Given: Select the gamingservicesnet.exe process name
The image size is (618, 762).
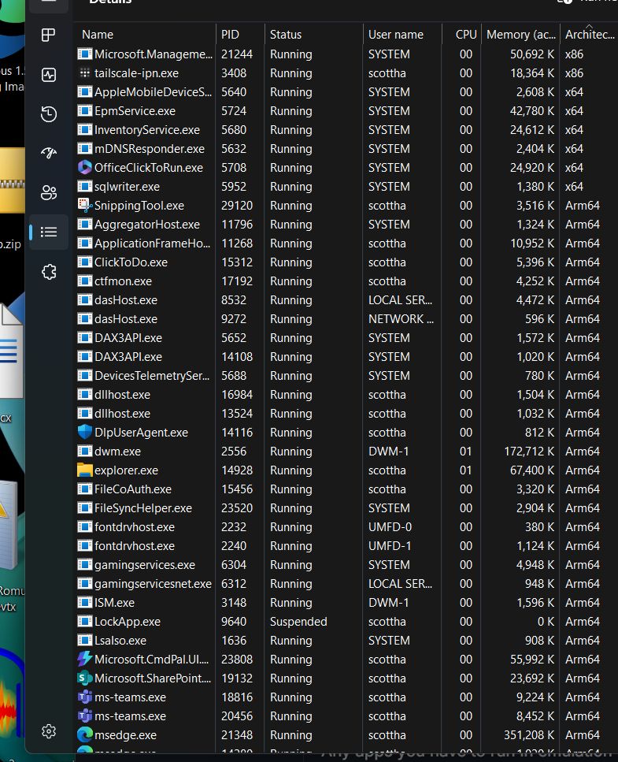Looking at the screenshot, I should click(153, 584).
